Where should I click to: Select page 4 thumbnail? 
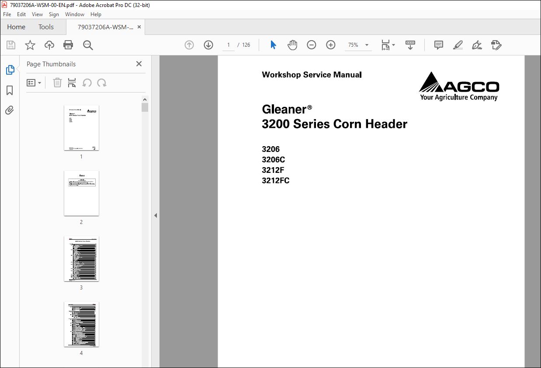pos(81,324)
